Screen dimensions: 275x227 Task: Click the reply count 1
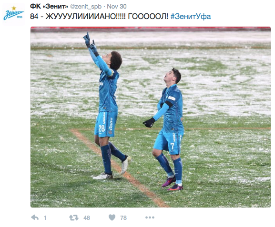(x=45, y=217)
